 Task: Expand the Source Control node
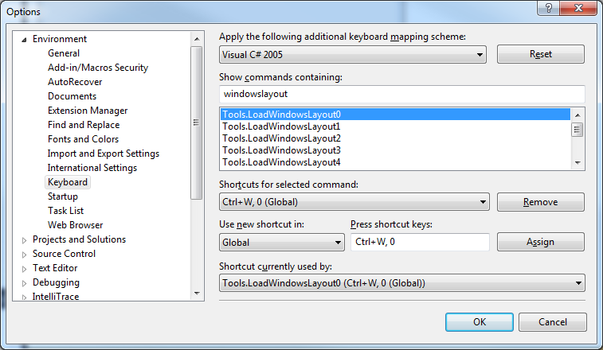[24, 254]
